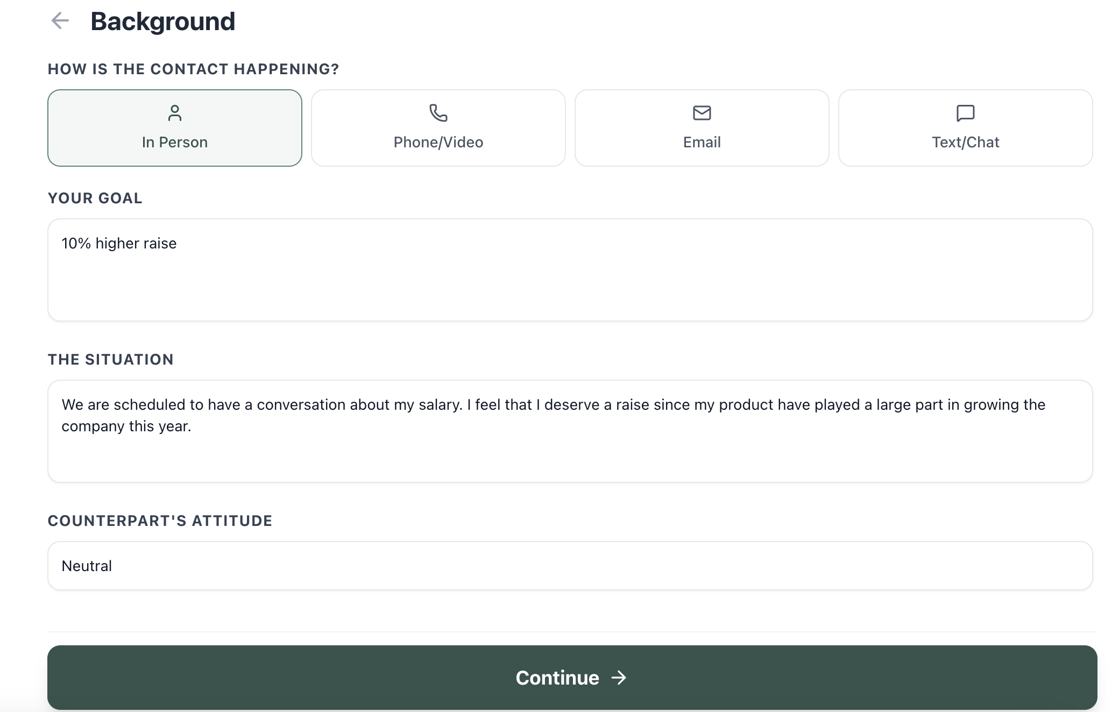This screenshot has width=1119, height=712.
Task: Select Email as the contact method
Action: click(701, 127)
